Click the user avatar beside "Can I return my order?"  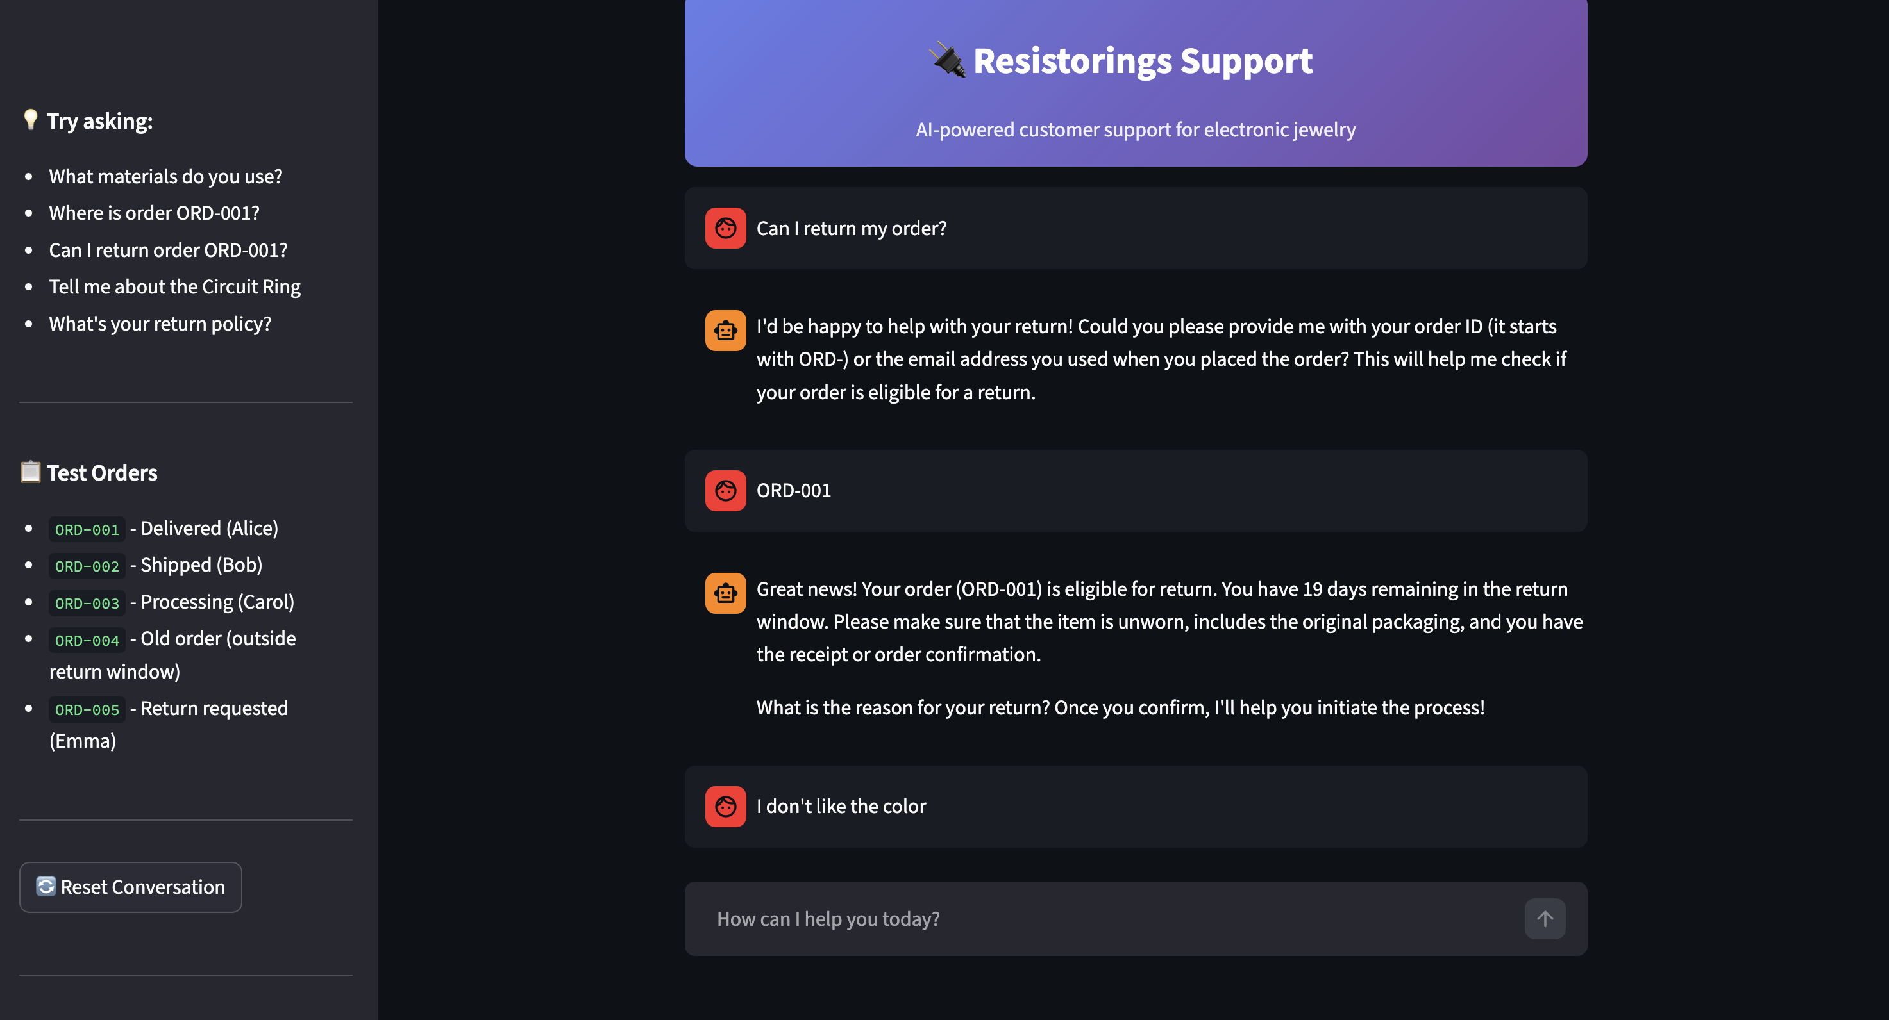[x=725, y=228]
